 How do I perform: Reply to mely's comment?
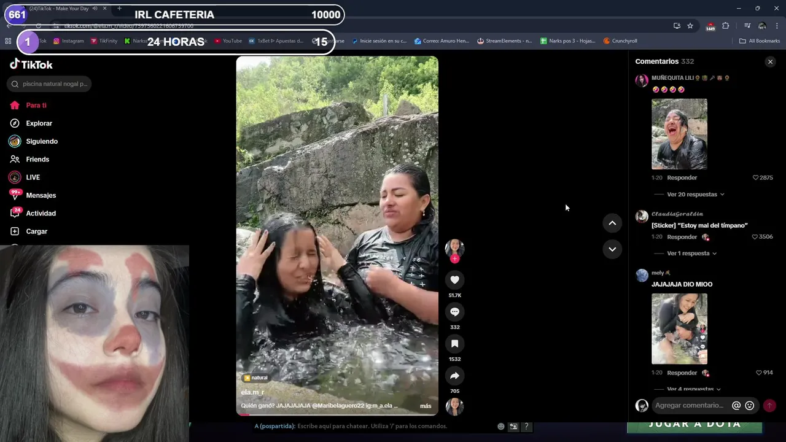pyautogui.click(x=682, y=373)
